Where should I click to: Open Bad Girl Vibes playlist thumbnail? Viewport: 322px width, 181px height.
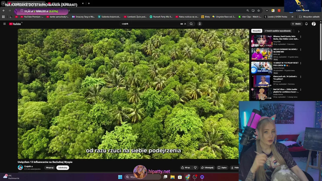tap(262, 94)
